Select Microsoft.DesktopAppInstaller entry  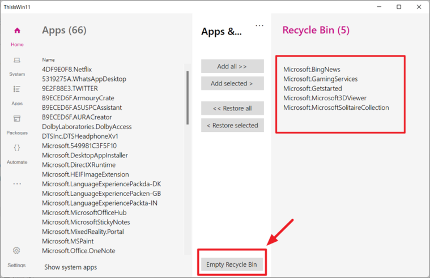pyautogui.click(x=85, y=156)
